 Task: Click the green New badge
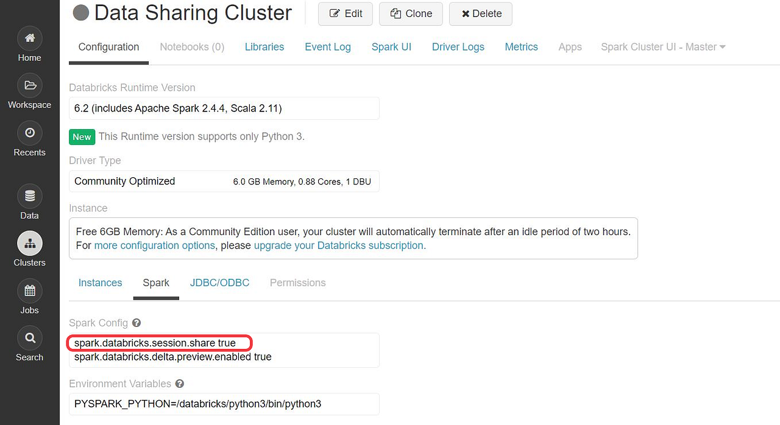tap(82, 136)
